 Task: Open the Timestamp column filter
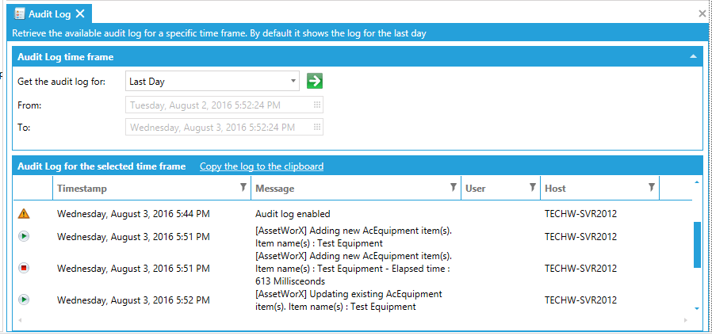coord(243,188)
